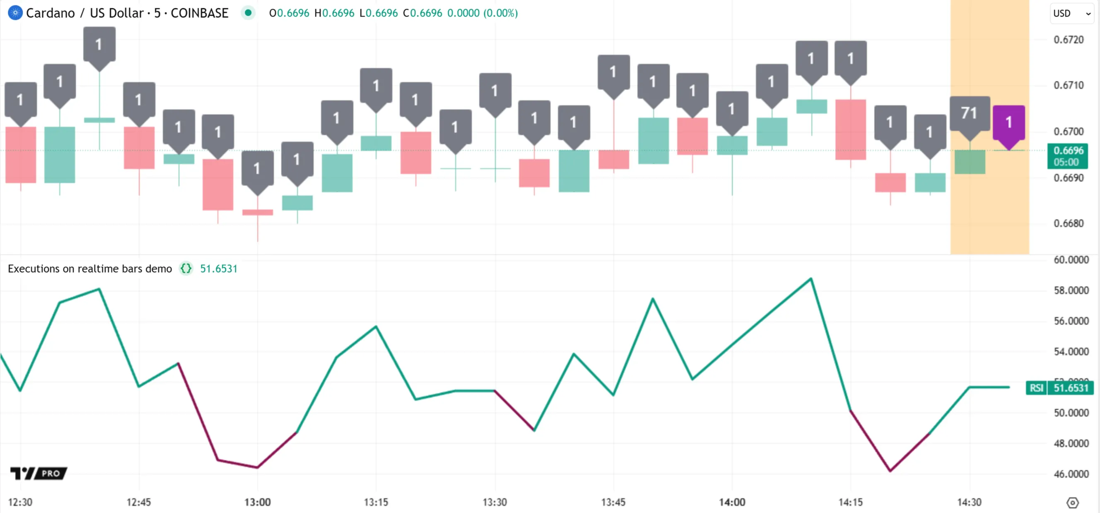This screenshot has height=513, width=1100.
Task: Open the USD currency dropdown
Action: pyautogui.click(x=1071, y=13)
